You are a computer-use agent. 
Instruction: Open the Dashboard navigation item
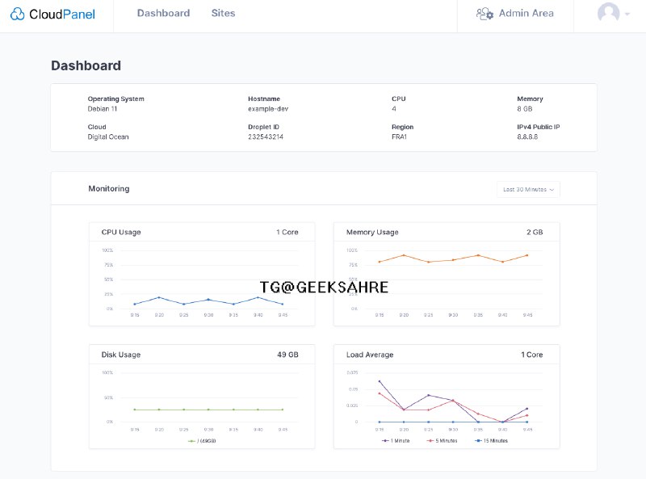163,13
